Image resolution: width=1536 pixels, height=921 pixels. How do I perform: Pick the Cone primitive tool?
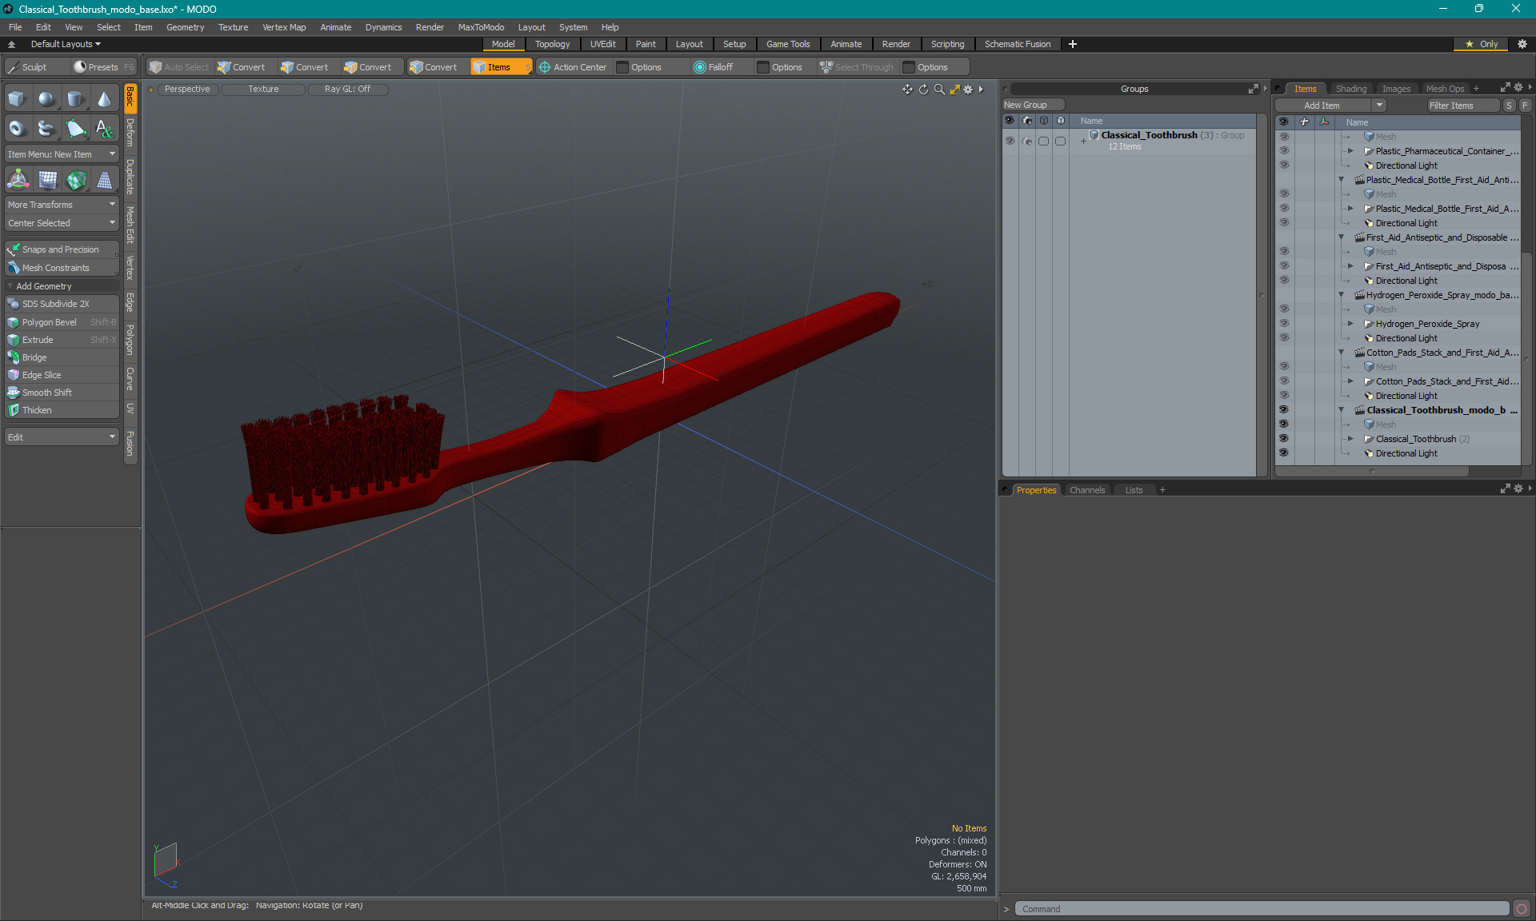click(x=104, y=99)
